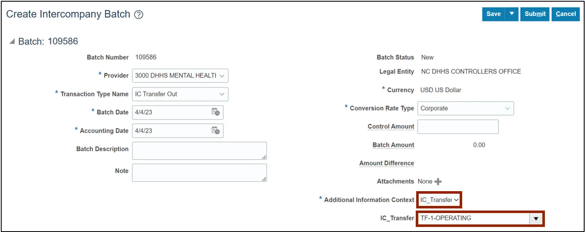
Task: Click the IC_Transfer dropdown arrow
Action: 536,219
